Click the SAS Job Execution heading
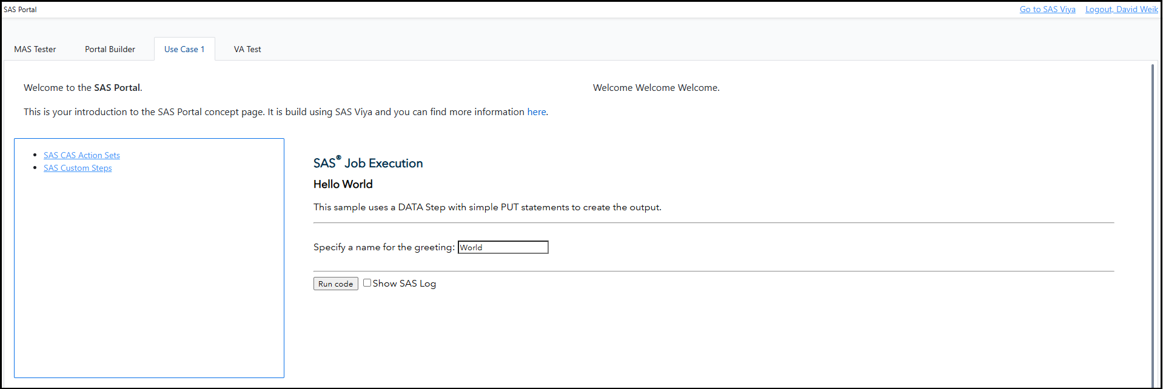1163x389 pixels. pyautogui.click(x=368, y=163)
